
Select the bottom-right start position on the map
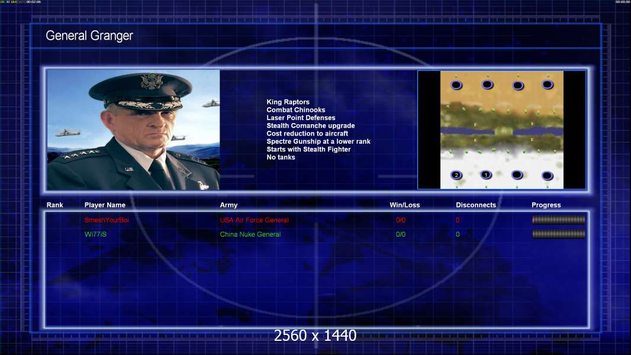click(547, 175)
